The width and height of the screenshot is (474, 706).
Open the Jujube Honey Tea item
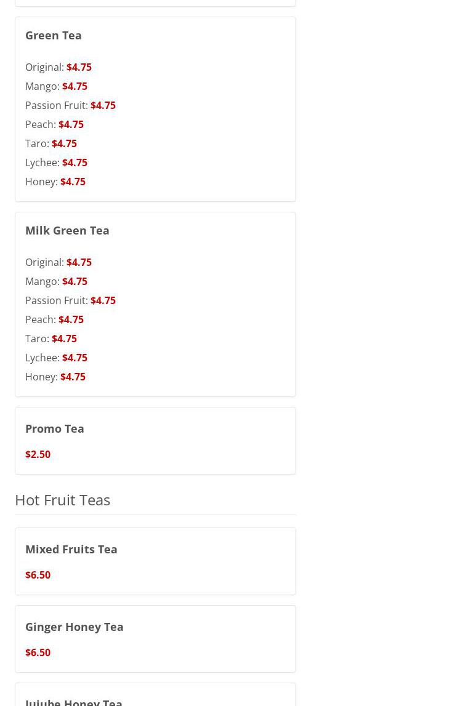[x=155, y=695]
